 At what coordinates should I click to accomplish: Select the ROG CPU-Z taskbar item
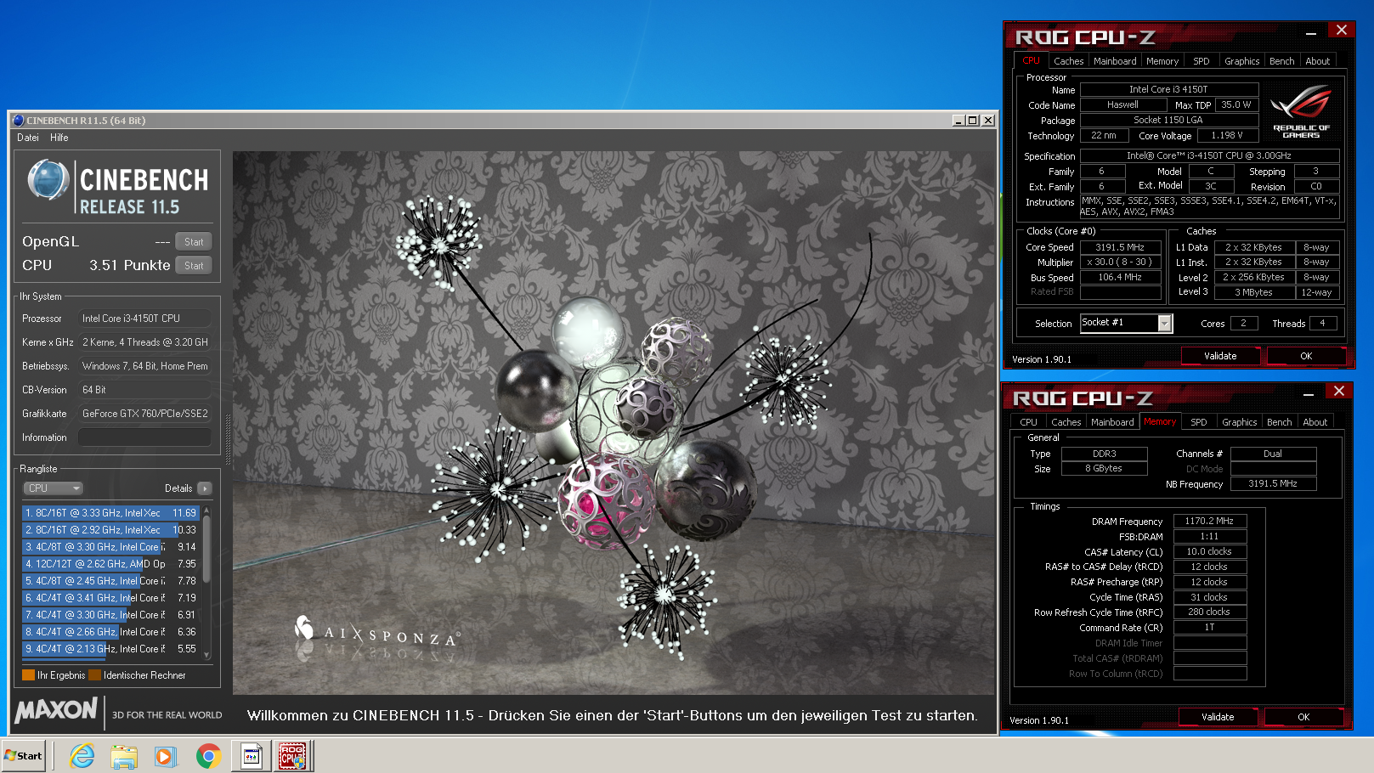pos(293,755)
